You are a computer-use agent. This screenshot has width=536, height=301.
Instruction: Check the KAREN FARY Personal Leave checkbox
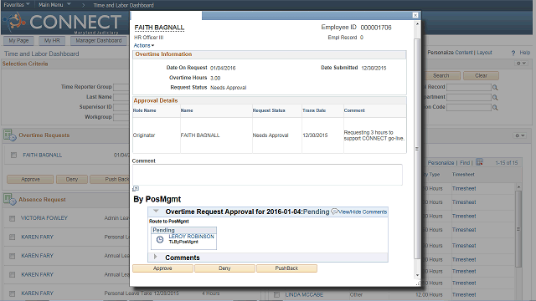coord(13,237)
